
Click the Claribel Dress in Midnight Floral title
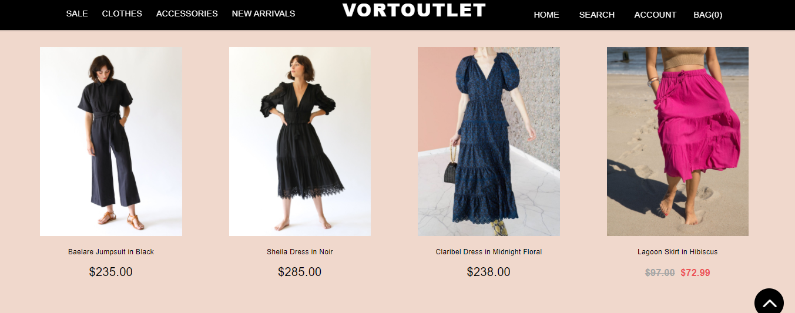(489, 252)
